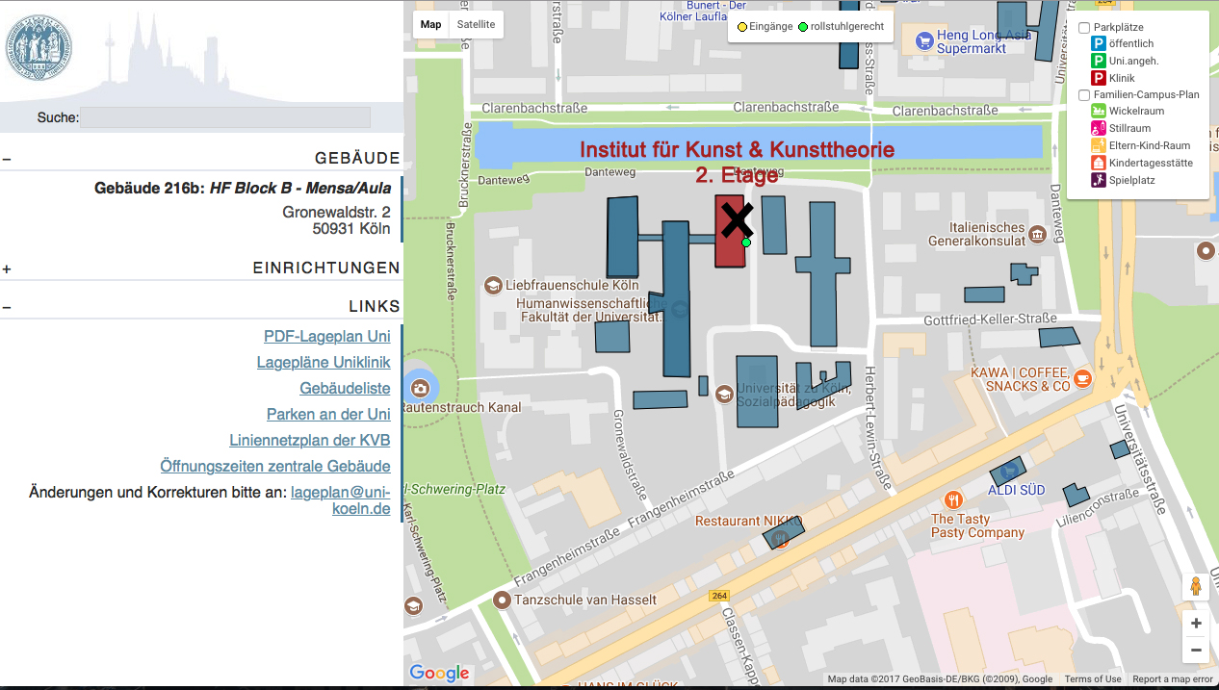1219x690 pixels.
Task: Click the green accessible entrance dot on the red building
Action: pos(746,243)
